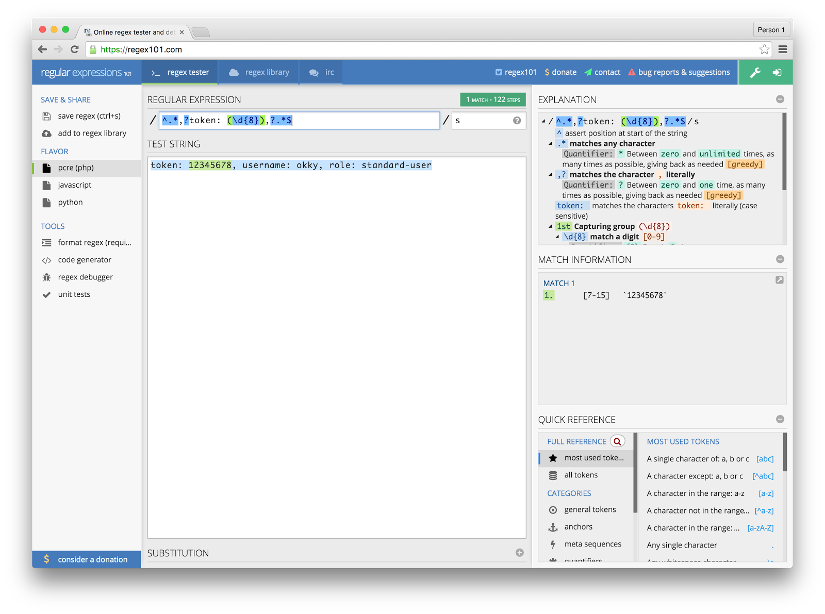The image size is (825, 614).
Task: Show most used tokens category
Action: pyautogui.click(x=586, y=458)
